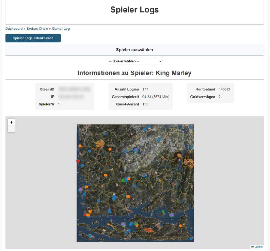Click the purple marker on the west coast
Screen dimensions: 270x251
(80, 189)
